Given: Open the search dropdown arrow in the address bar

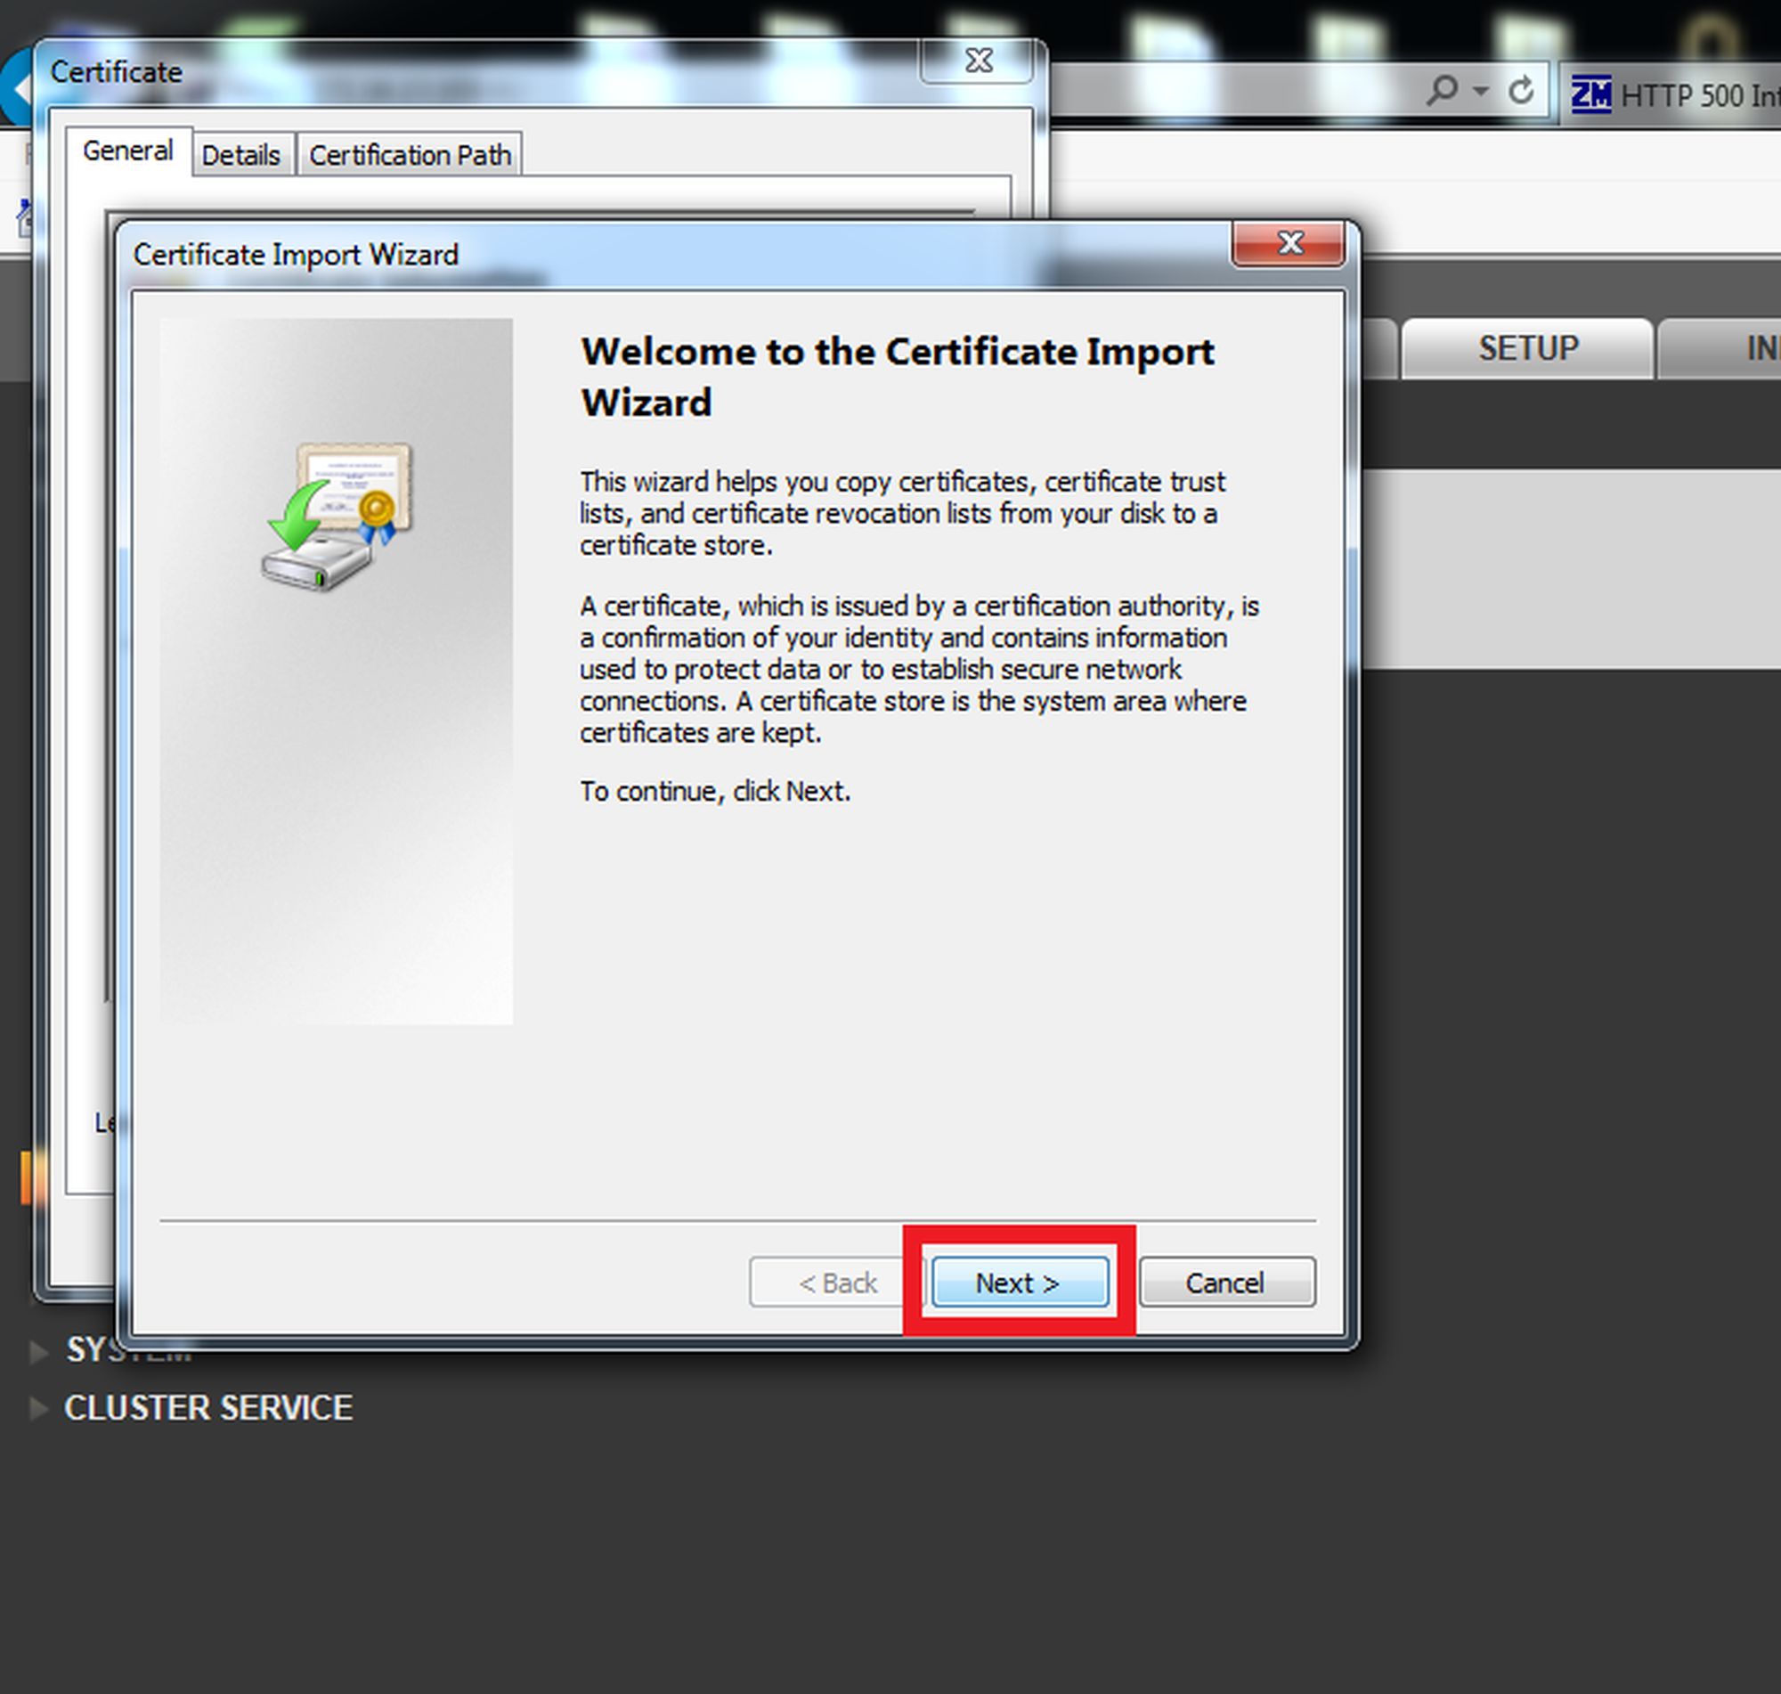Looking at the screenshot, I should [1480, 91].
